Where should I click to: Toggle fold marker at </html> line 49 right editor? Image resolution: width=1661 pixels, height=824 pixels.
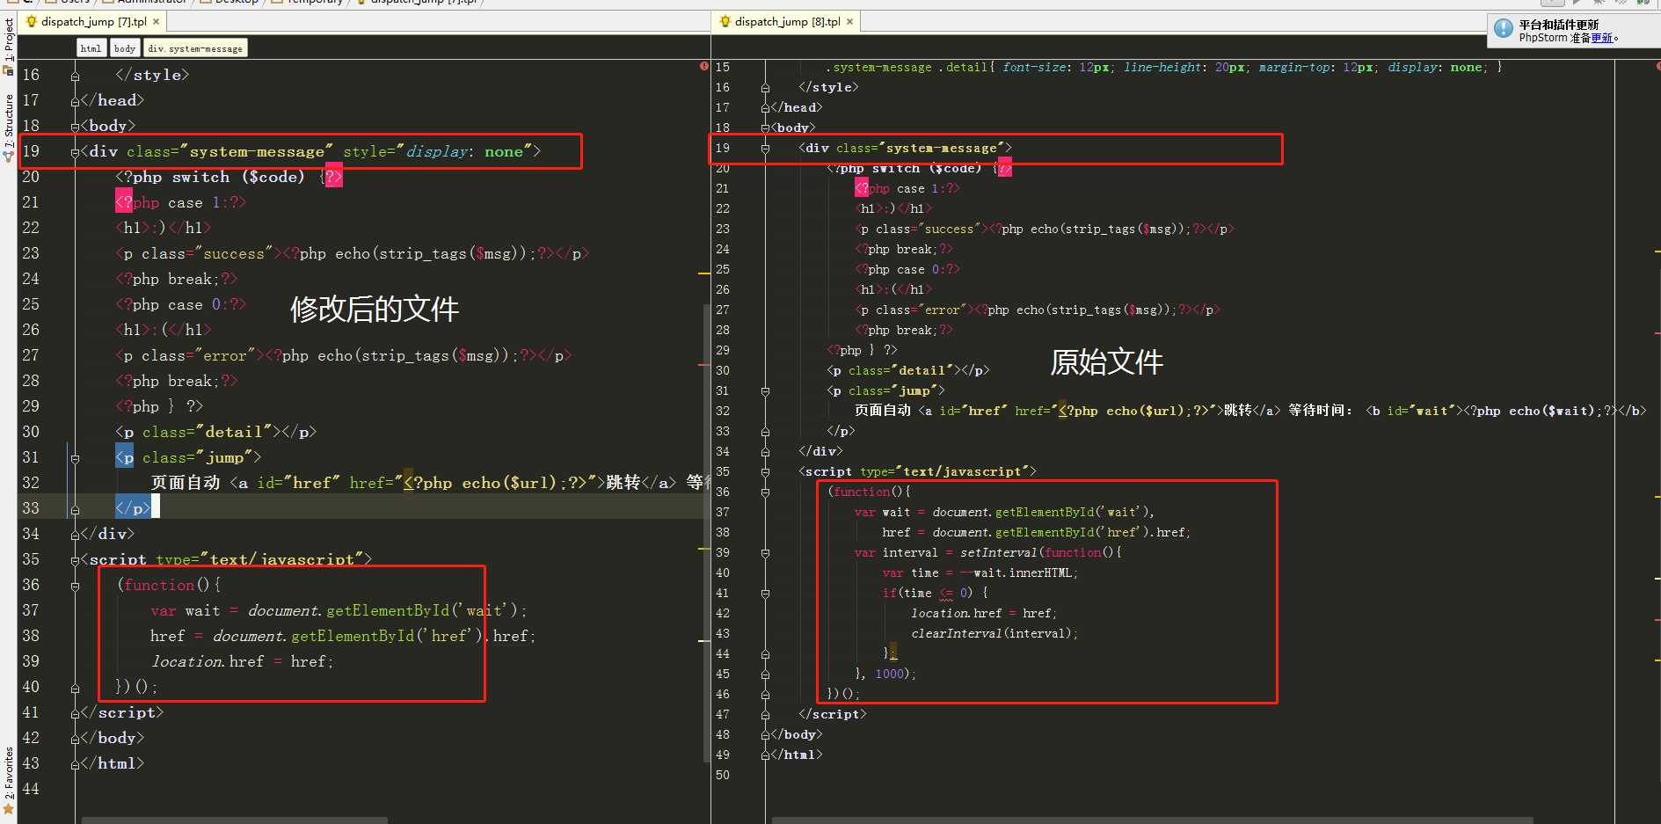tap(765, 755)
